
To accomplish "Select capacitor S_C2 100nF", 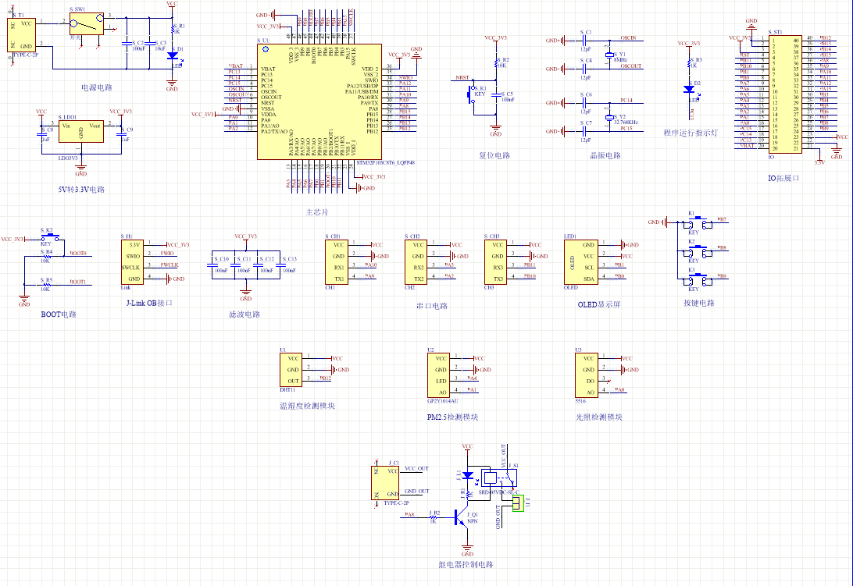I will (127, 43).
